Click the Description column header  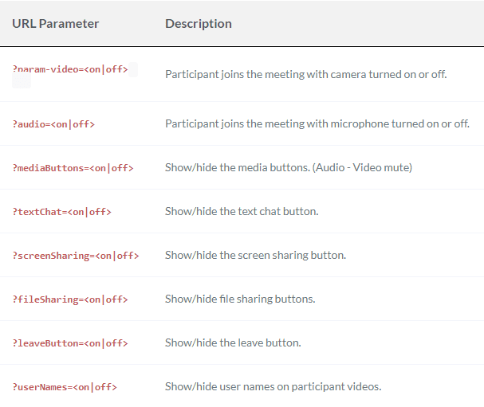click(199, 24)
